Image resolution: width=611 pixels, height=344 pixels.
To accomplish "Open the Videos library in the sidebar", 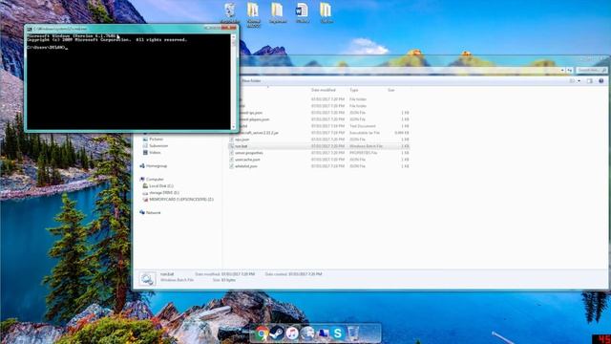I will click(152, 153).
